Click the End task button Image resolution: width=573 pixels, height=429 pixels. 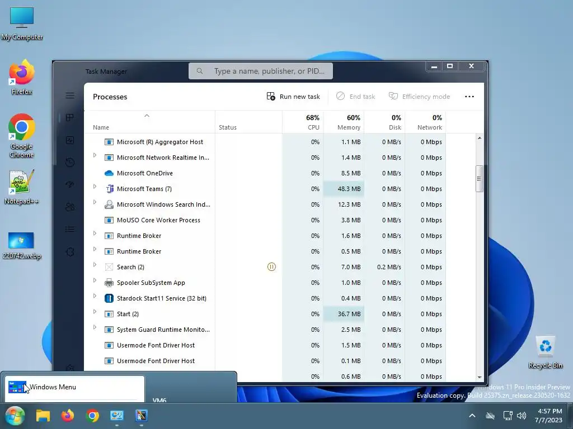(355, 97)
